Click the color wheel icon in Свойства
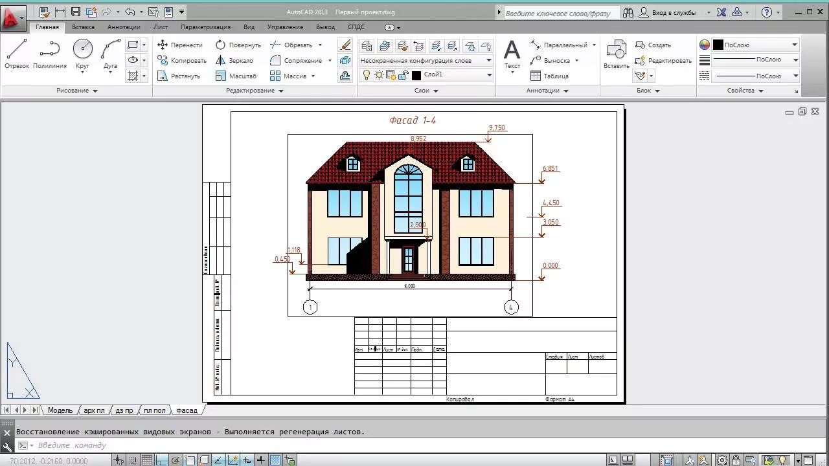The height and width of the screenshot is (466, 829). [705, 45]
